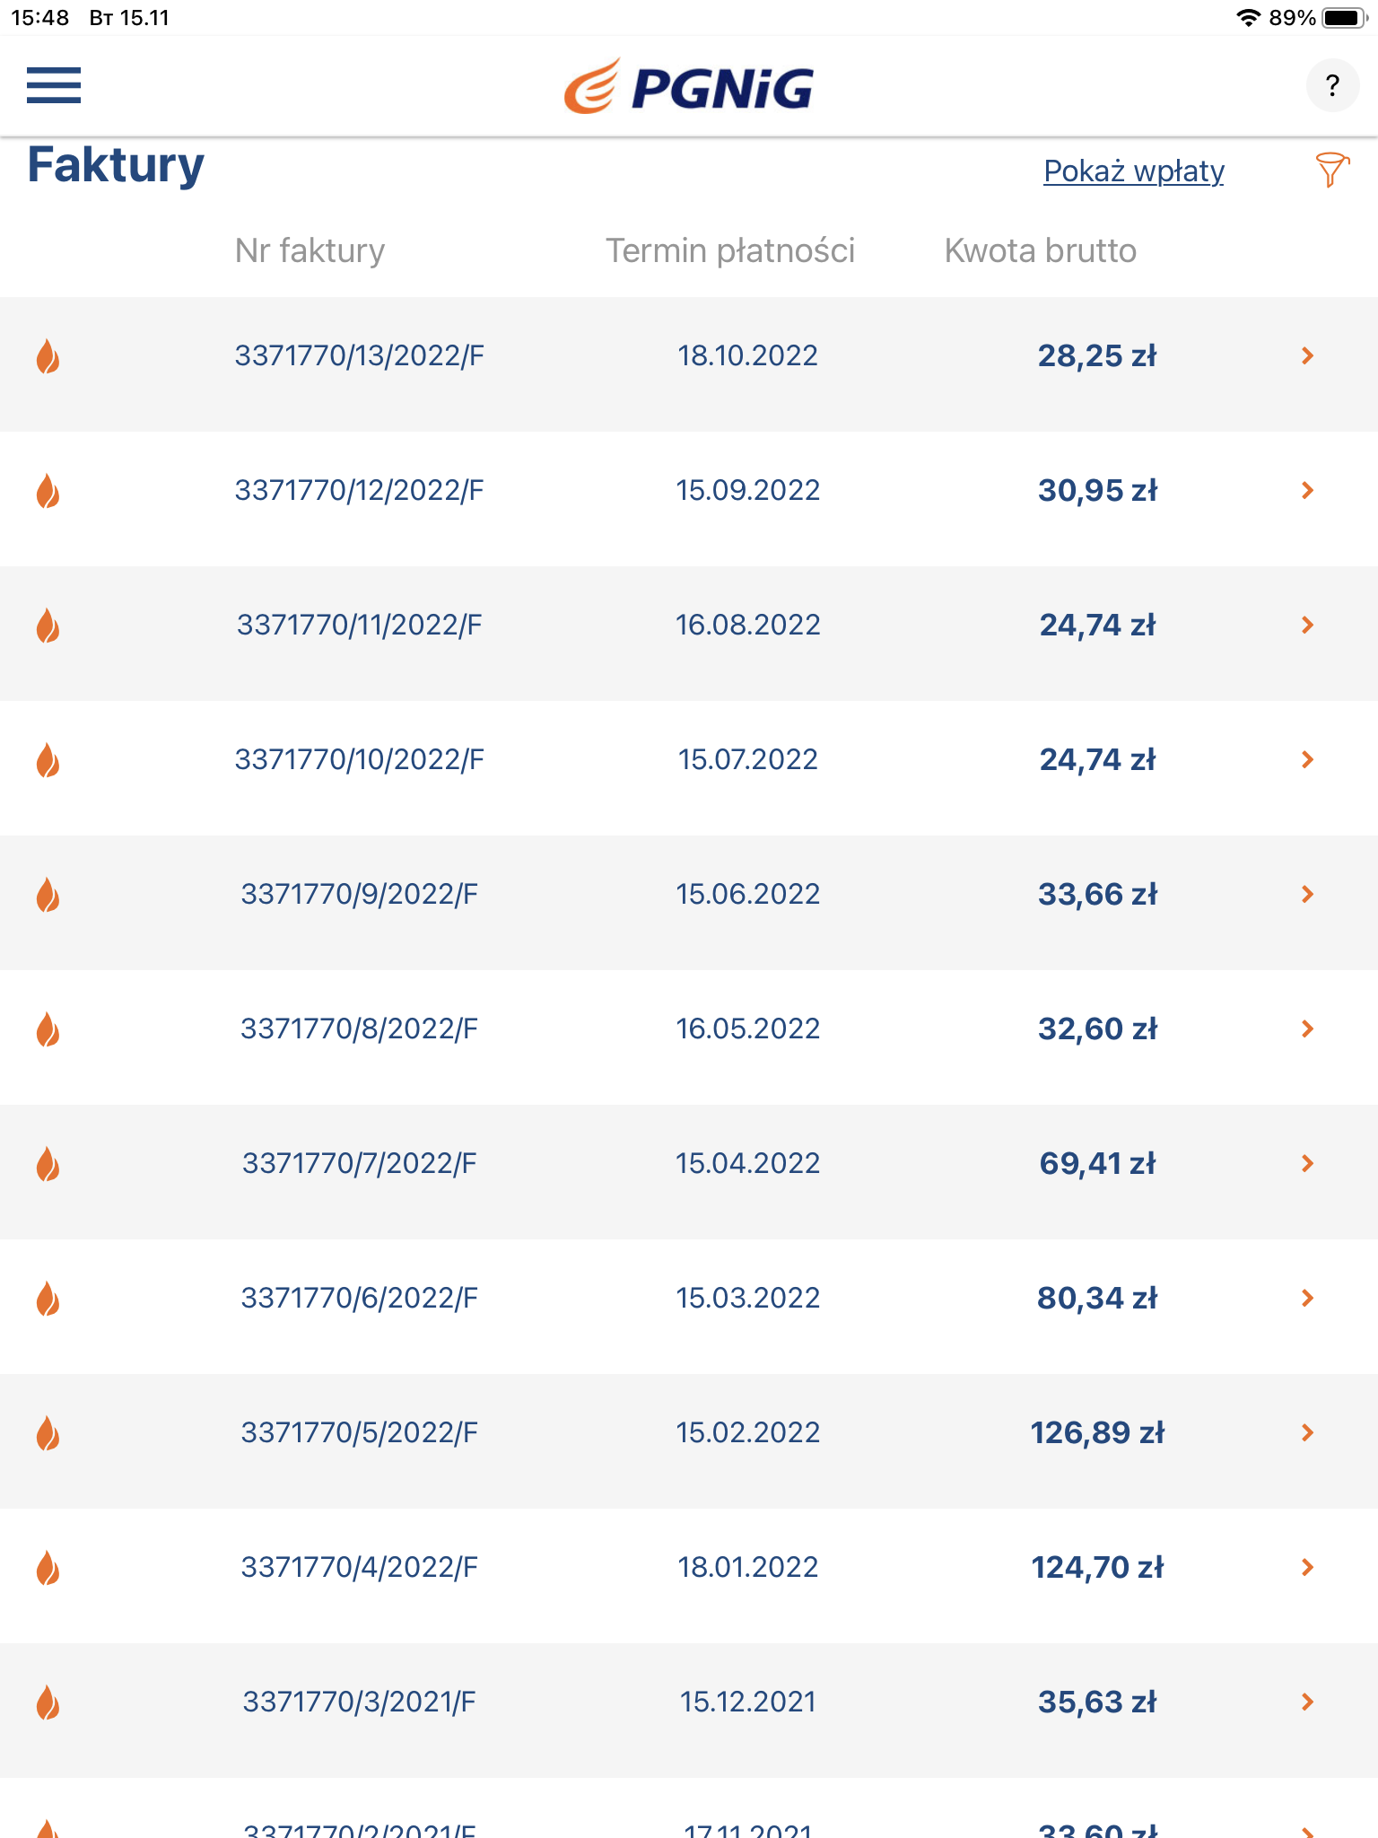Image resolution: width=1378 pixels, height=1838 pixels.
Task: Tap the question mark help icon
Action: [x=1332, y=86]
